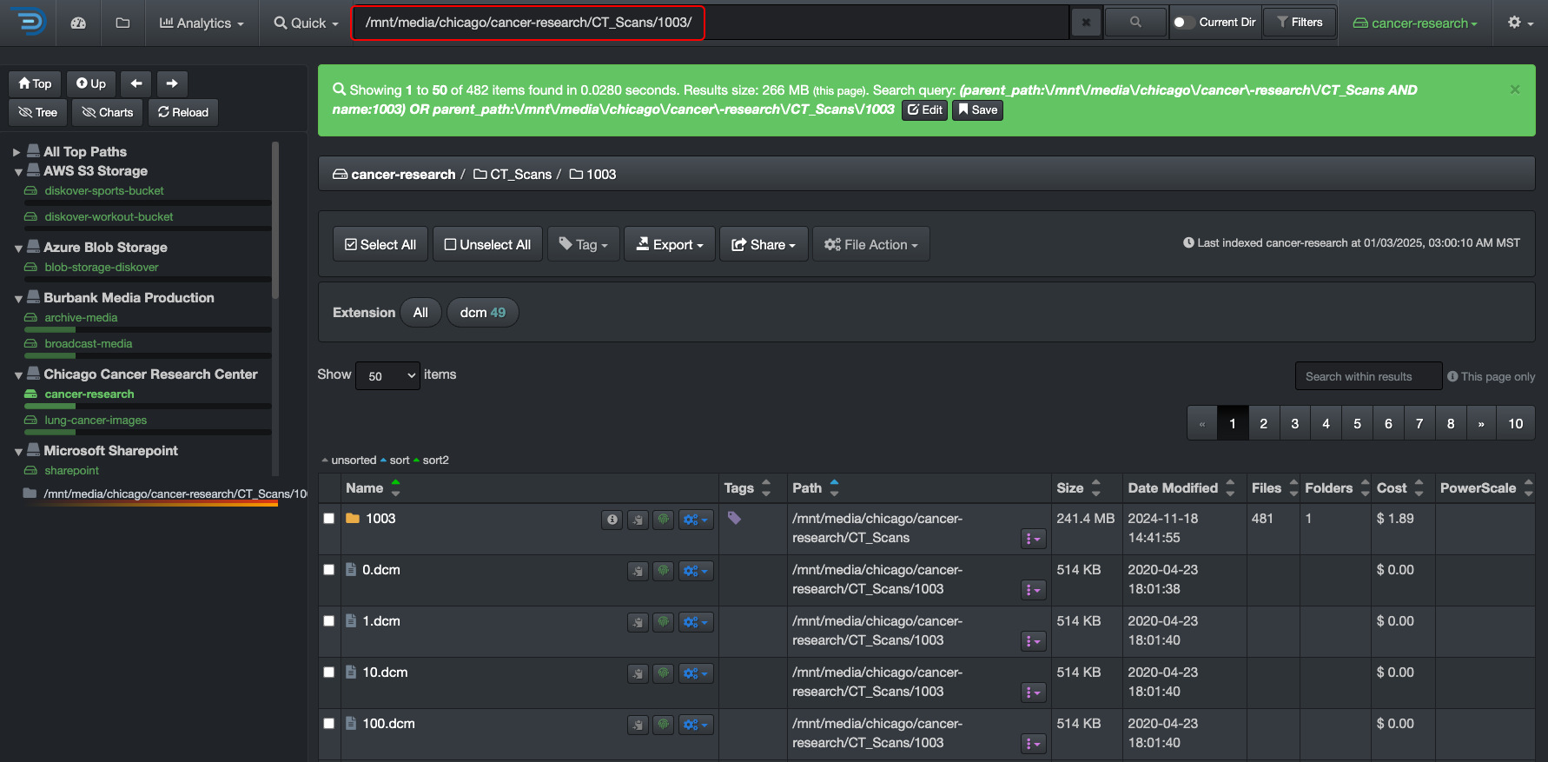Open the Quick search menu
The image size is (1548, 762).
coord(306,23)
